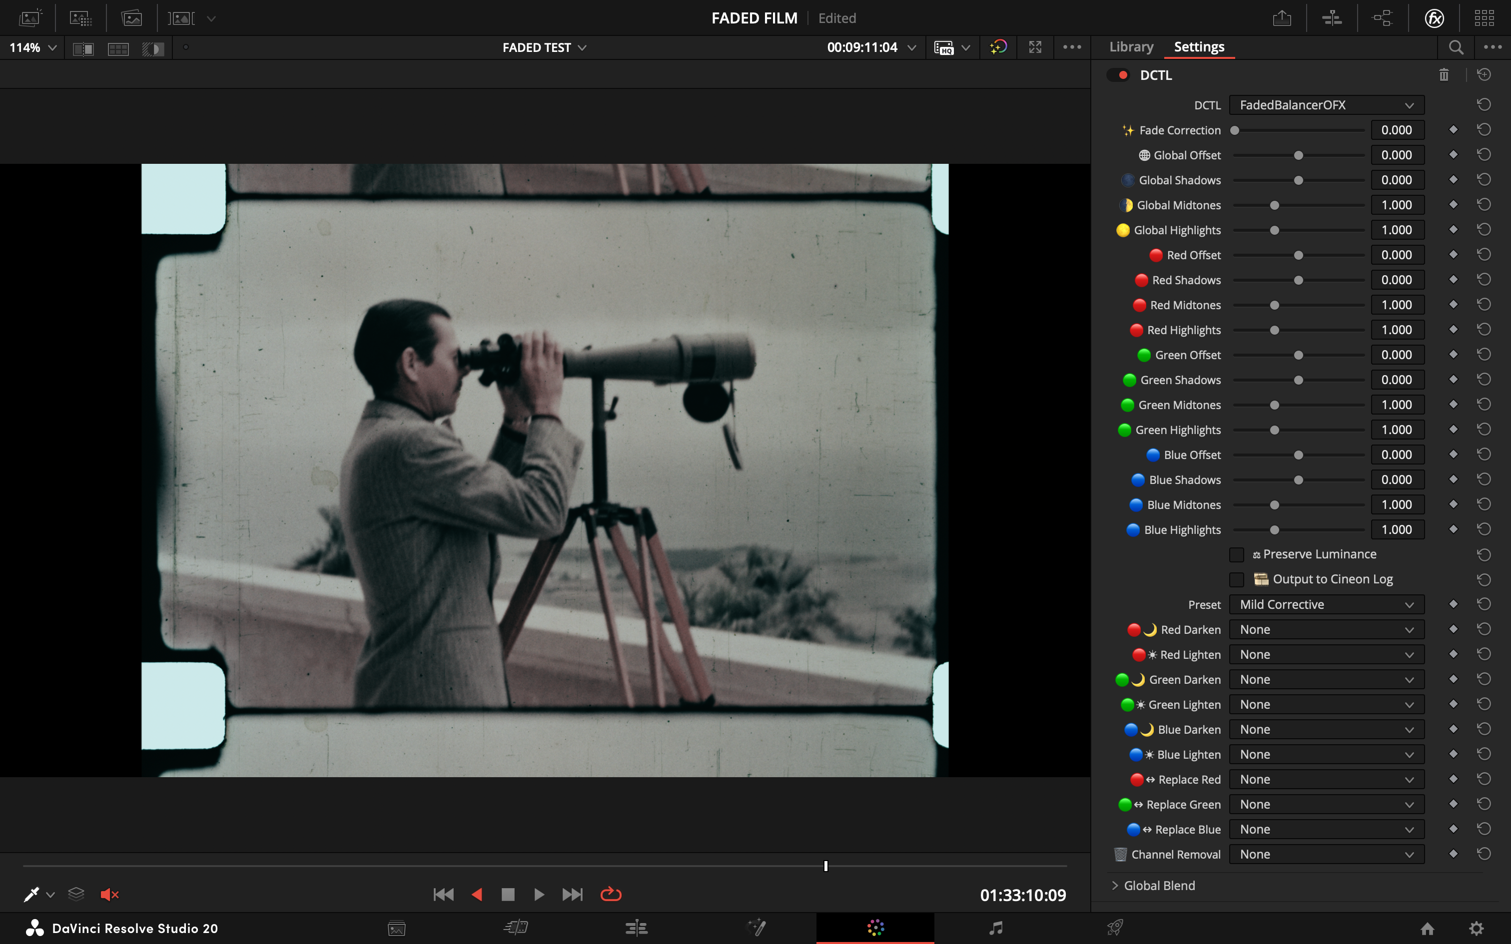Toggle the DCTL effect on/off switch

coord(1118,75)
